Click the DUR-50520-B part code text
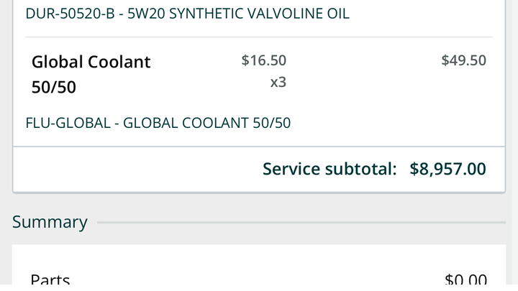518x291 pixels. pos(71,14)
